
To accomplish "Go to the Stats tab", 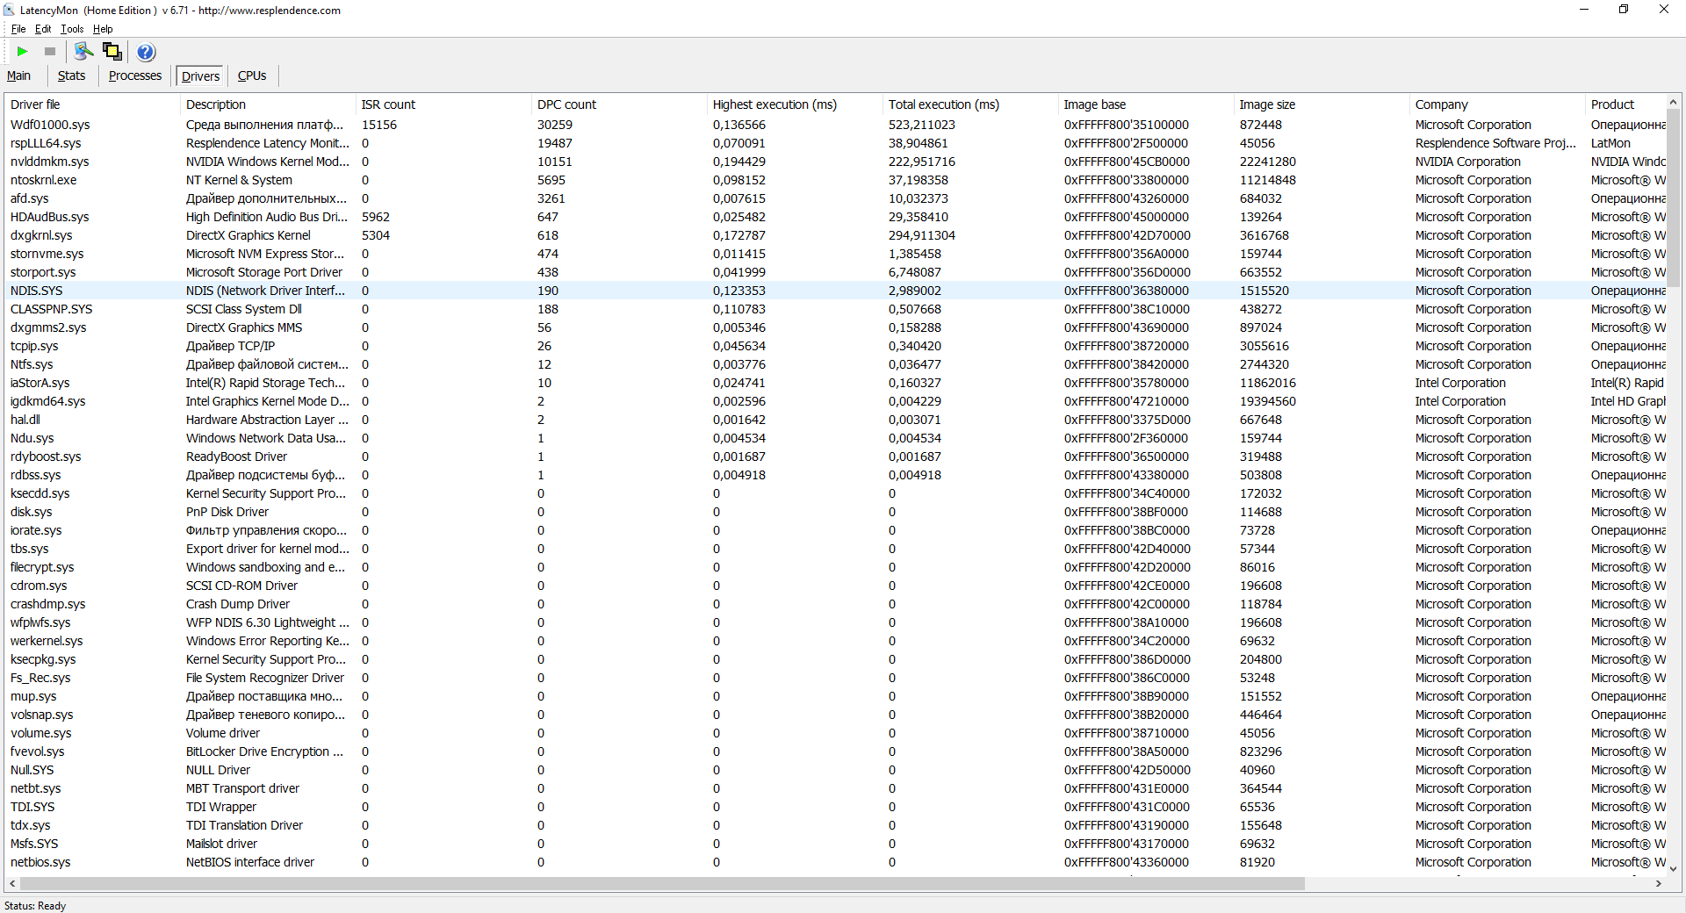I will [71, 76].
